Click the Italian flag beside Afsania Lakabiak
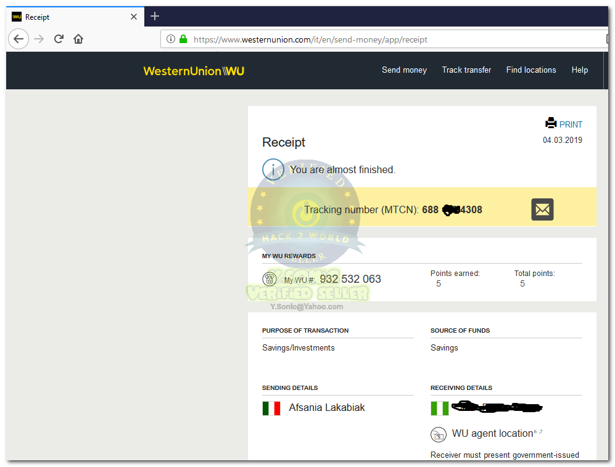 271,408
